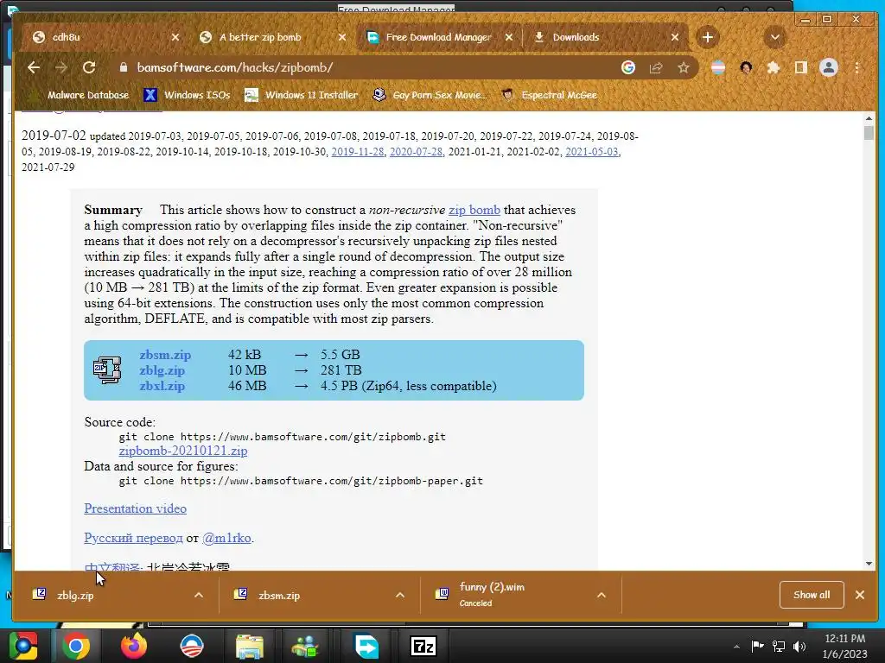This screenshot has height=663, width=885.
Task: Open the tab search dropdown chevron
Action: click(775, 37)
